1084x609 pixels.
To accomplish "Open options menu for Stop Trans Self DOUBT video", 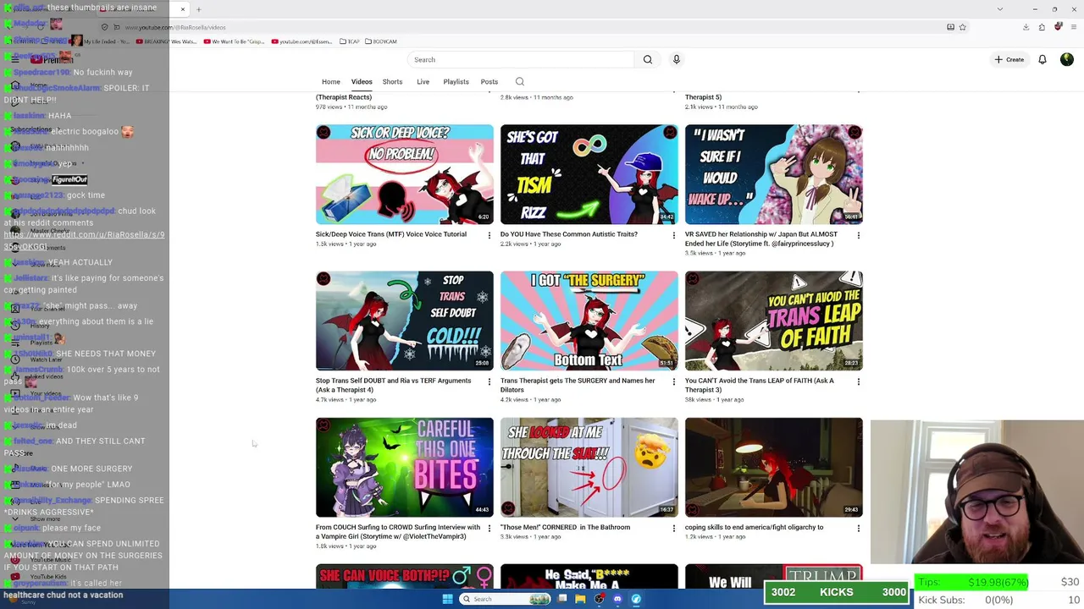I will [489, 382].
